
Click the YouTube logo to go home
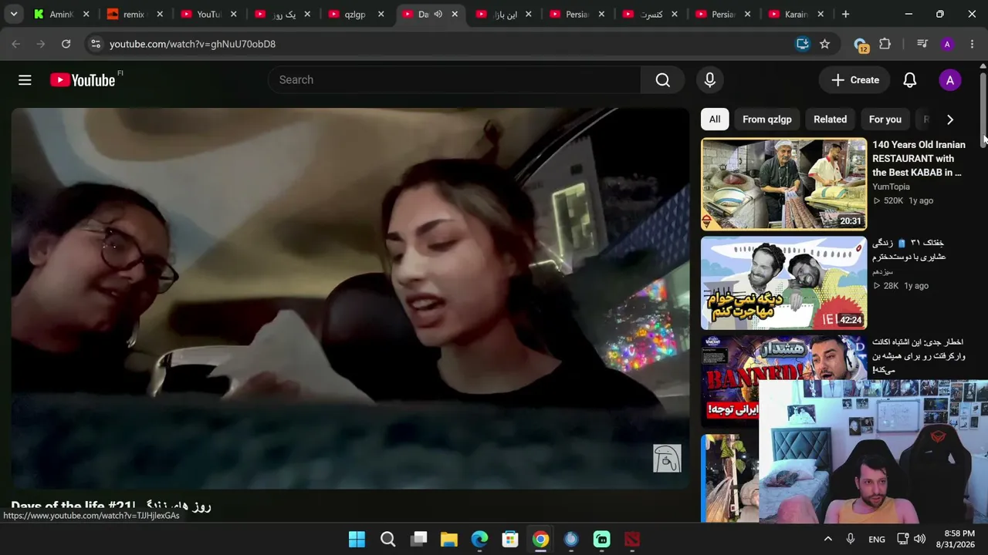83,80
